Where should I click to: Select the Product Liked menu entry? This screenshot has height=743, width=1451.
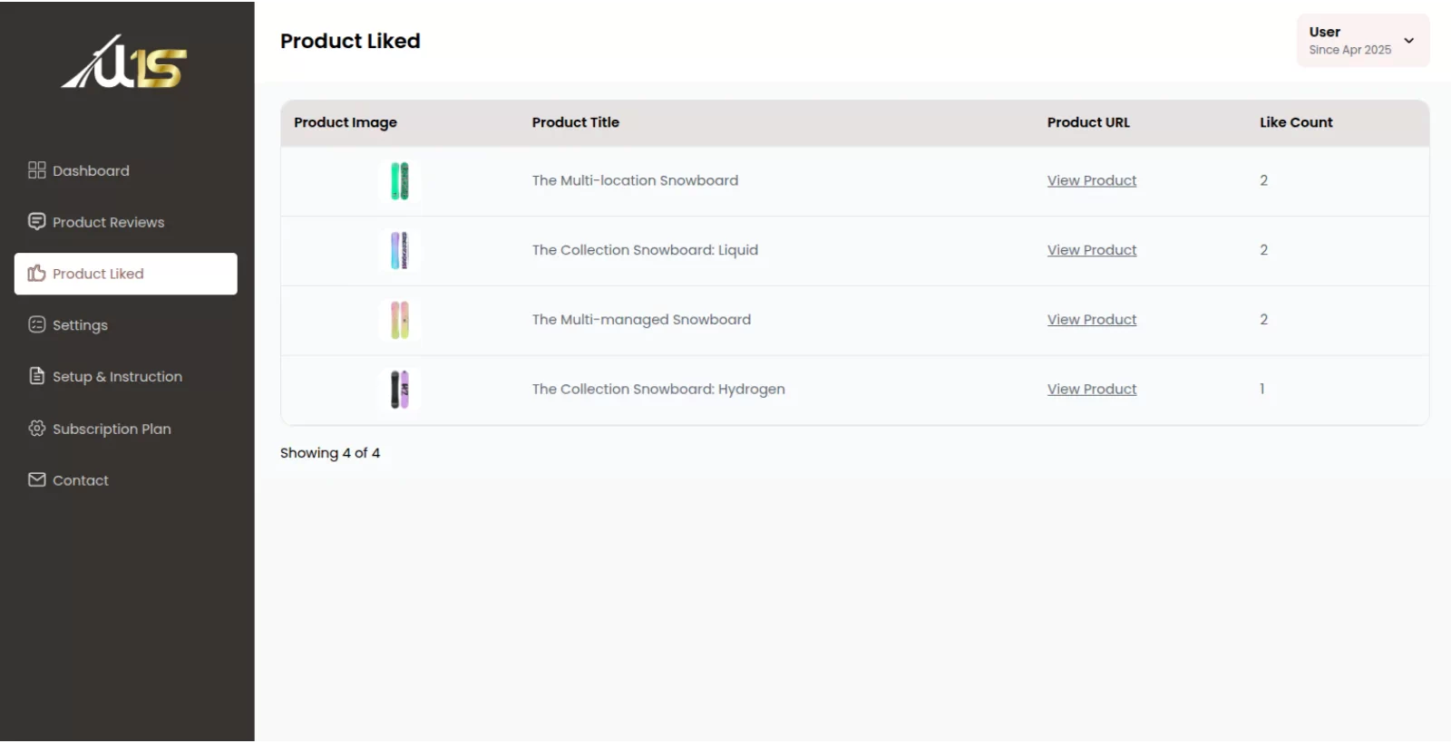coord(126,274)
